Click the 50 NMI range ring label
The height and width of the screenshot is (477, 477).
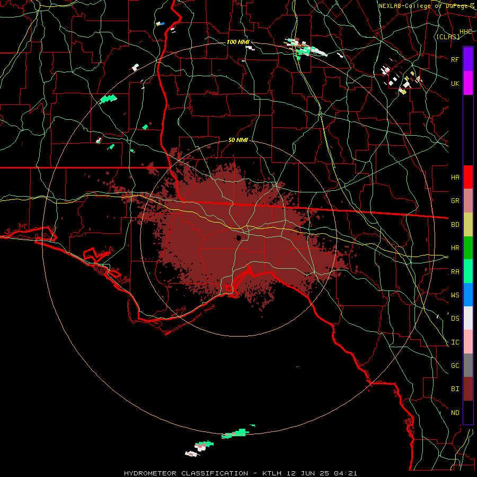point(238,140)
